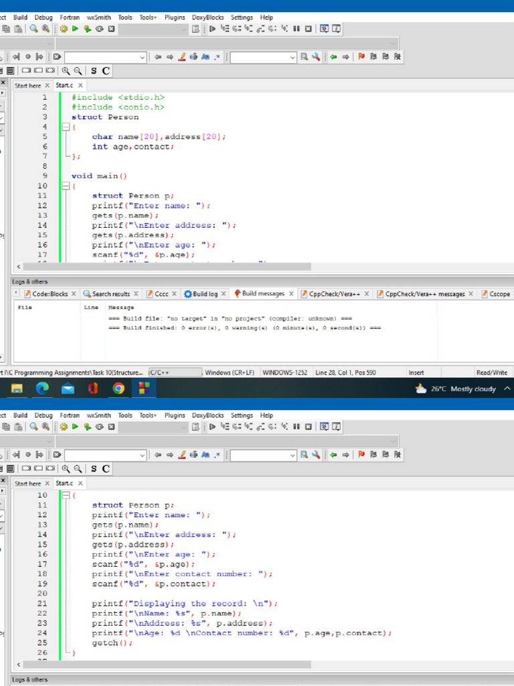Close the Start.c tab in lower window
This screenshot has width=514, height=686.
click(x=80, y=483)
